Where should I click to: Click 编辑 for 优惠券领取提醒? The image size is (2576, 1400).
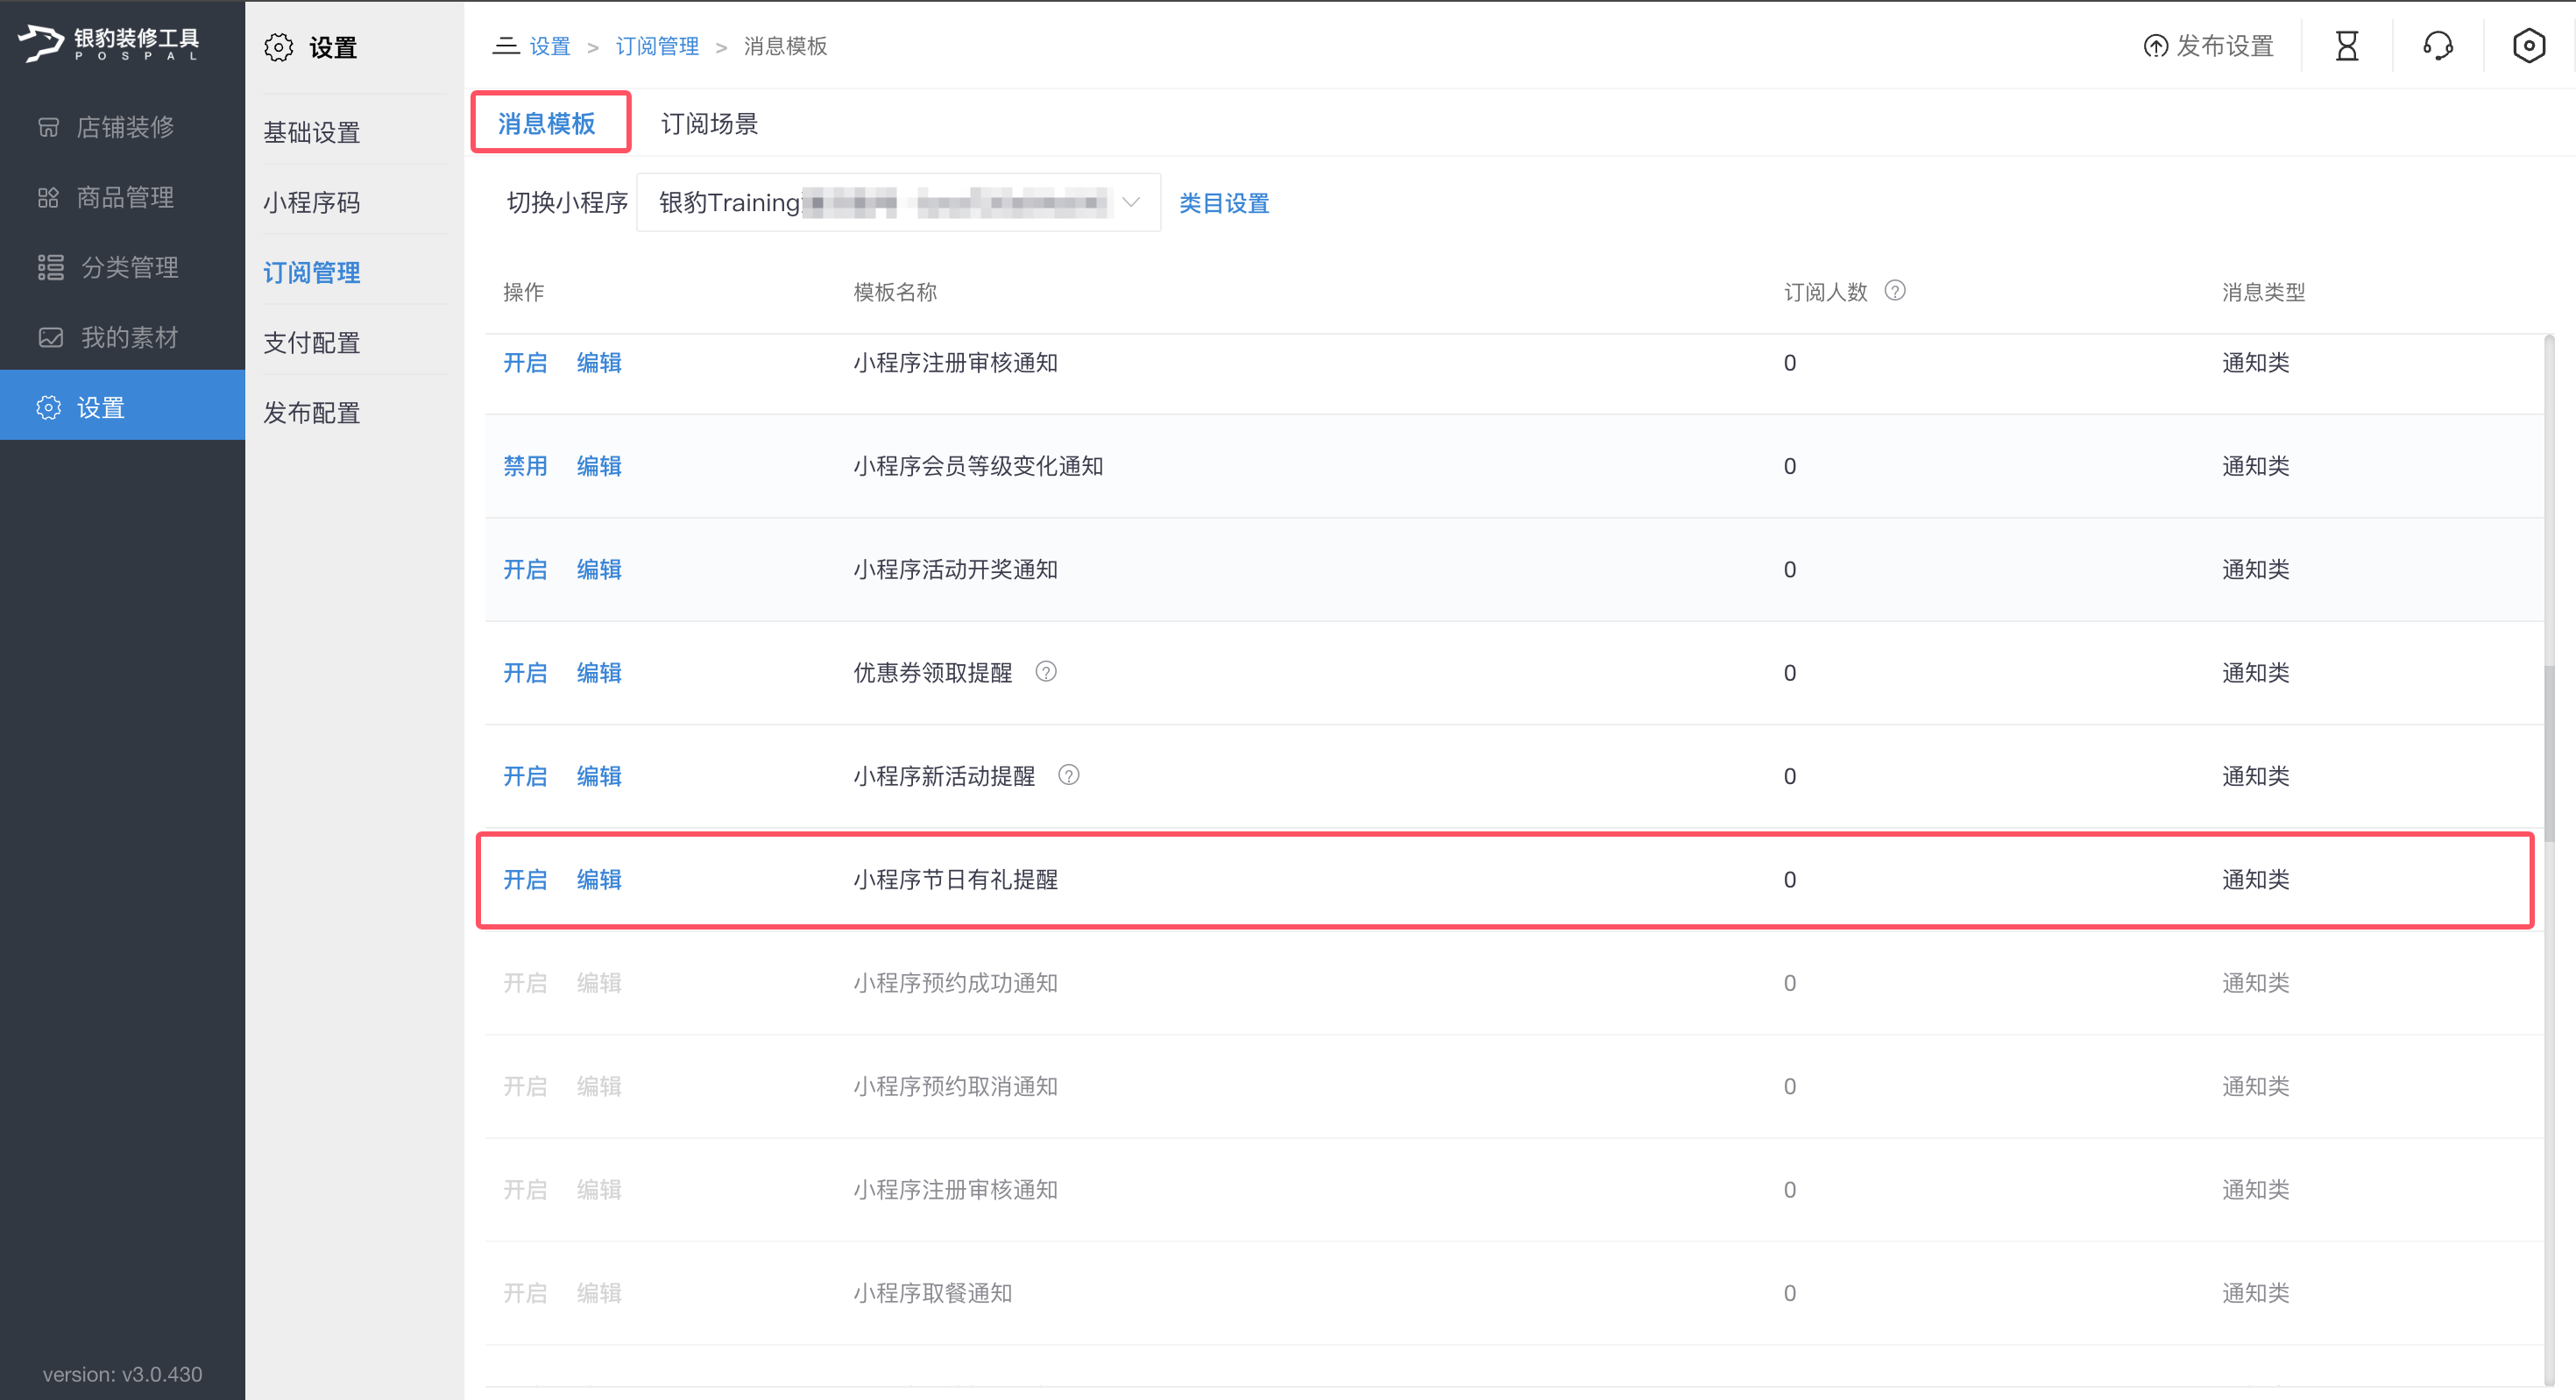click(598, 672)
